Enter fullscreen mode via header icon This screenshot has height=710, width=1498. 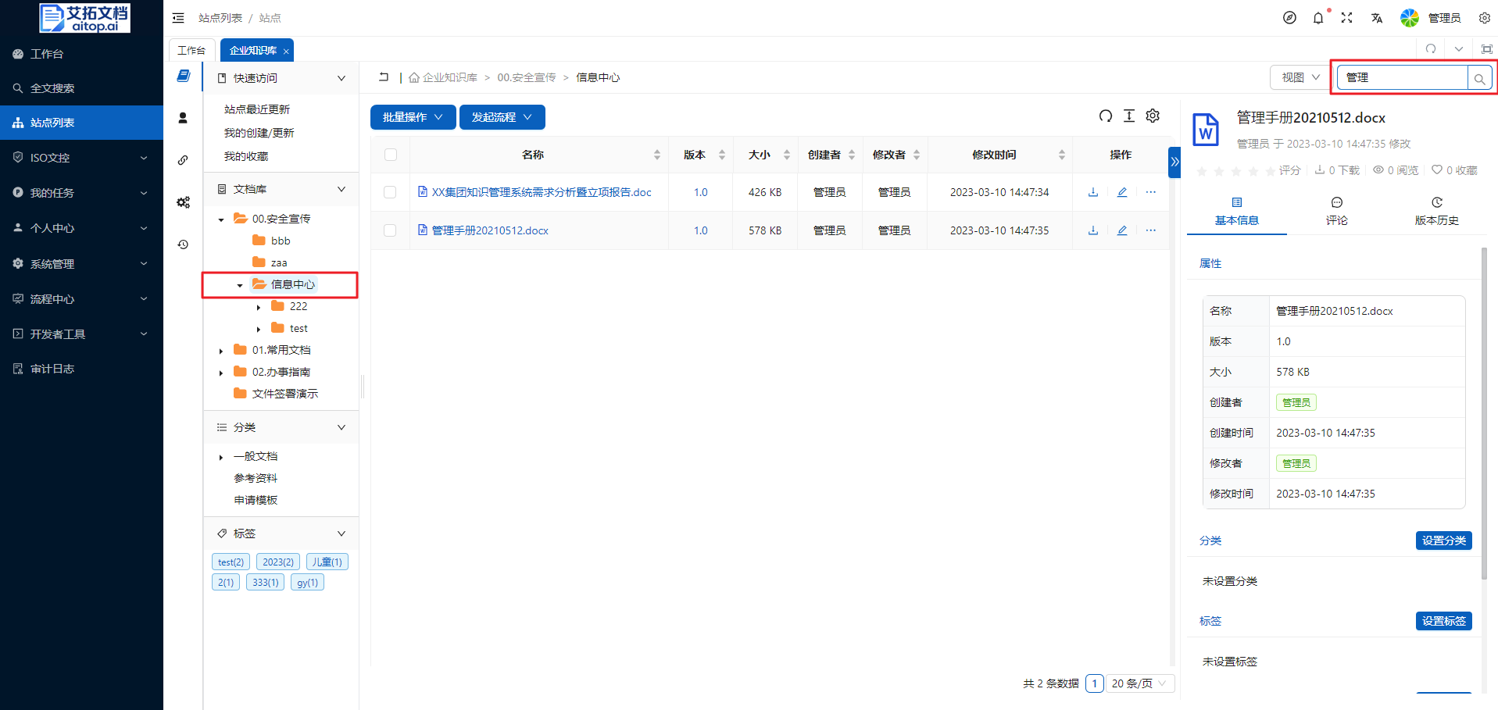(x=1346, y=18)
